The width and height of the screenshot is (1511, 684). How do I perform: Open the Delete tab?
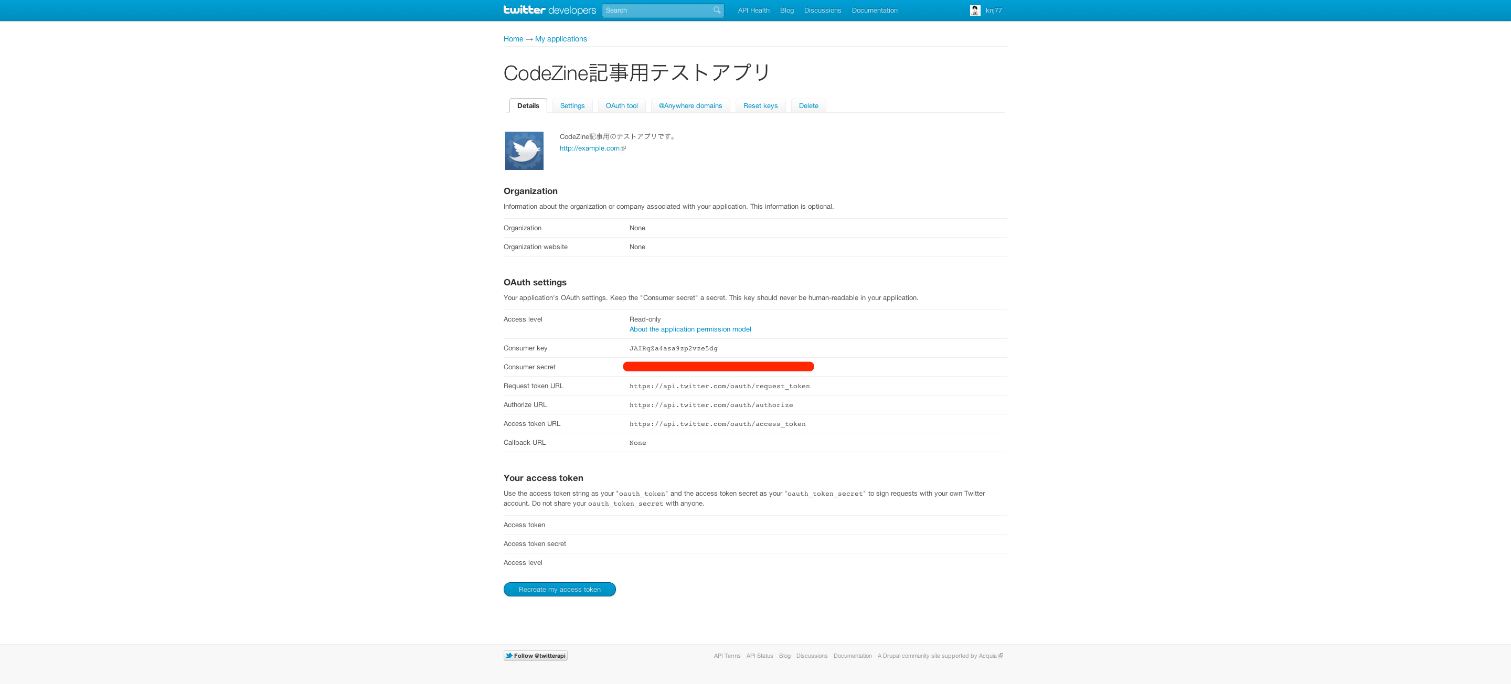coord(808,105)
